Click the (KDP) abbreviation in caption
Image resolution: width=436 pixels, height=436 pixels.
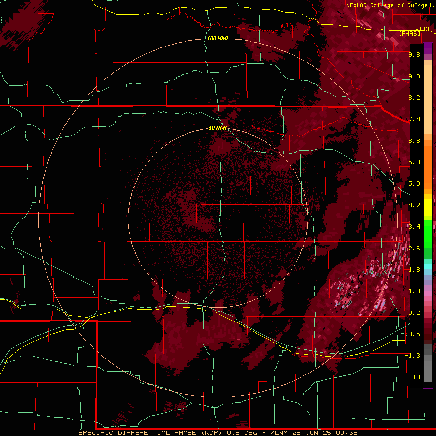tap(212, 433)
